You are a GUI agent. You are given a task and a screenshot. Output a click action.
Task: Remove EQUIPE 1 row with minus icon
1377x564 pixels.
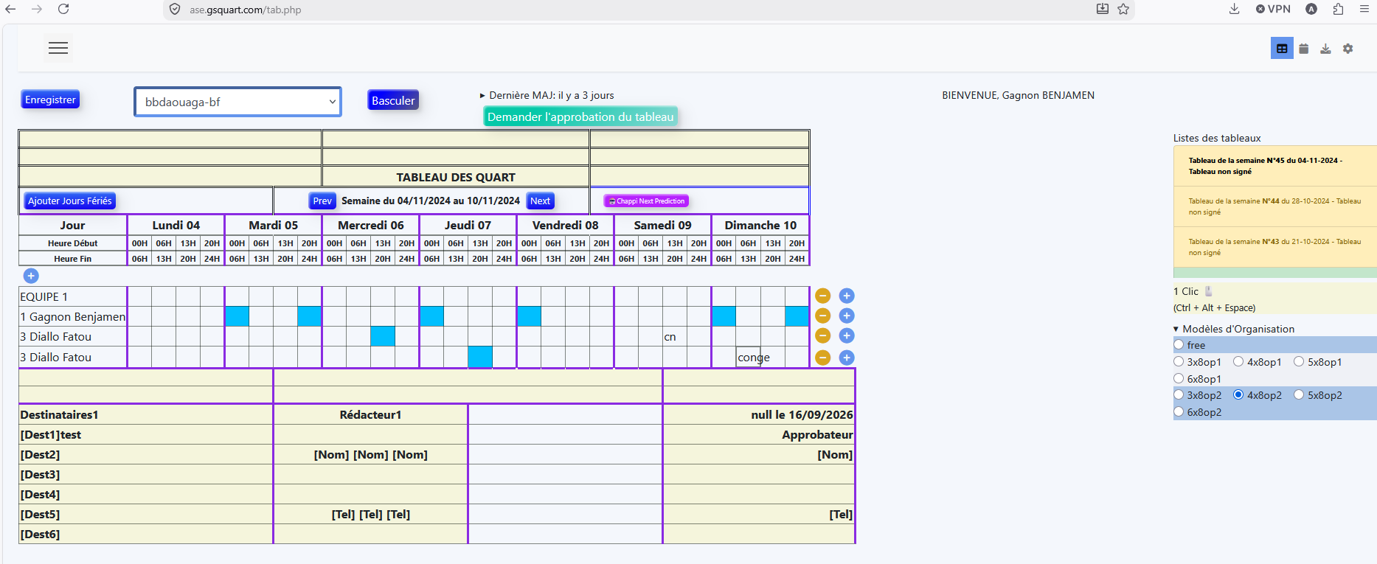pos(823,296)
